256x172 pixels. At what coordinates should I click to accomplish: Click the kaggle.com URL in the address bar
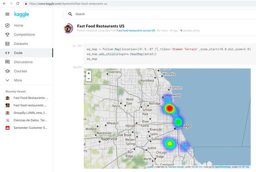point(68,4)
